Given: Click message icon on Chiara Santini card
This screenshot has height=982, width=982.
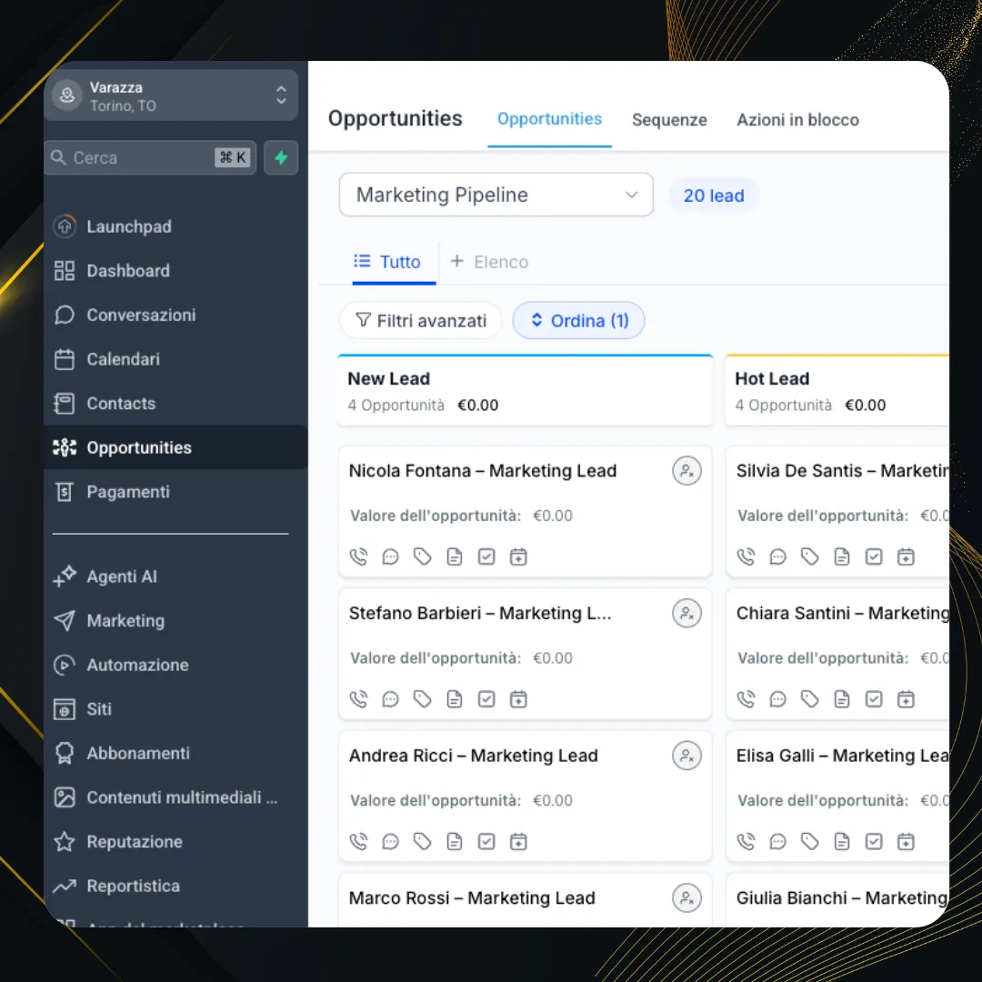Looking at the screenshot, I should [x=777, y=699].
